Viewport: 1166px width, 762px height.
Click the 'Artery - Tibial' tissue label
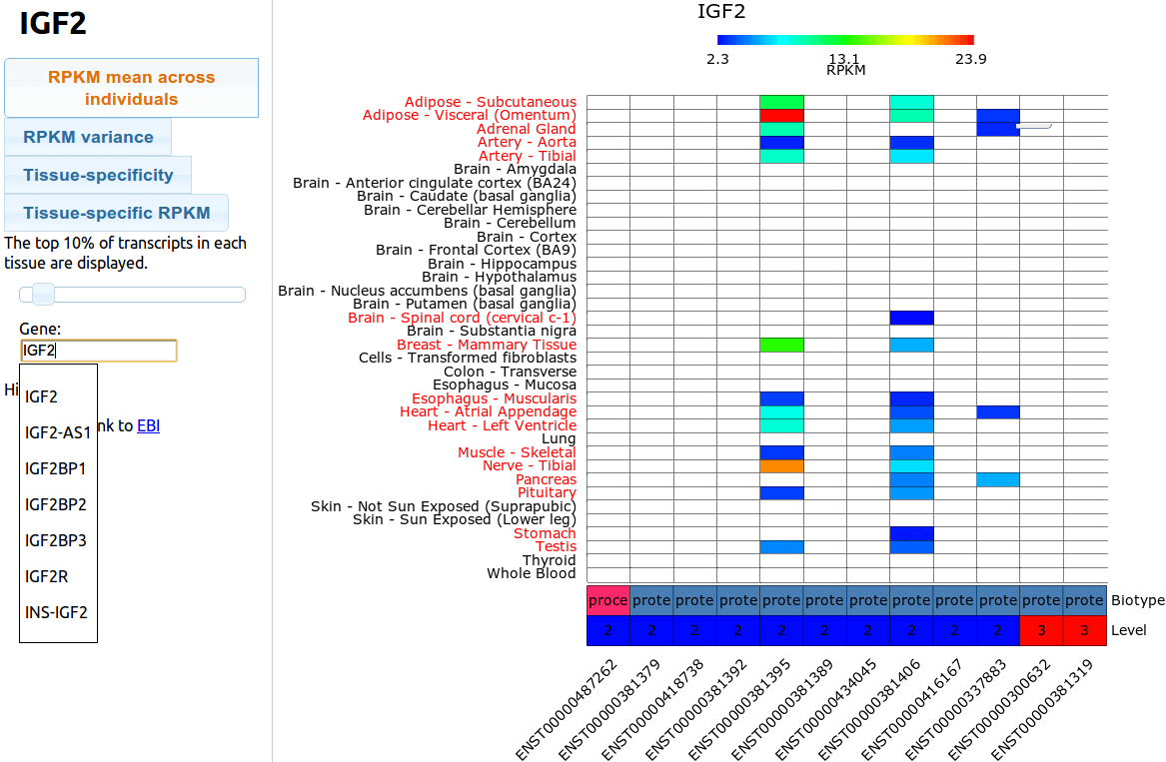528,156
